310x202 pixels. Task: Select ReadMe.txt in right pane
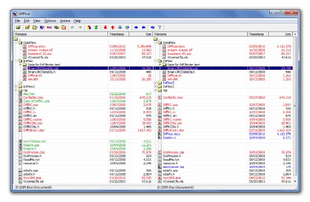[171, 160]
